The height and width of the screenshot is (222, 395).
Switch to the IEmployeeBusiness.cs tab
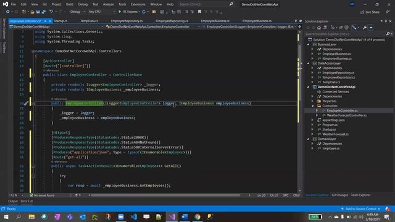(x=257, y=21)
